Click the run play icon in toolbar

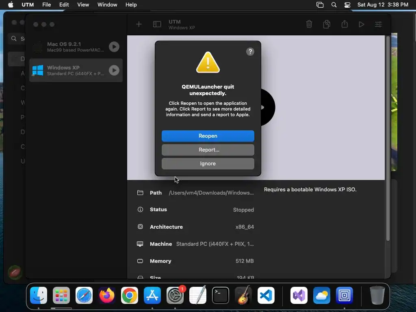(x=361, y=24)
